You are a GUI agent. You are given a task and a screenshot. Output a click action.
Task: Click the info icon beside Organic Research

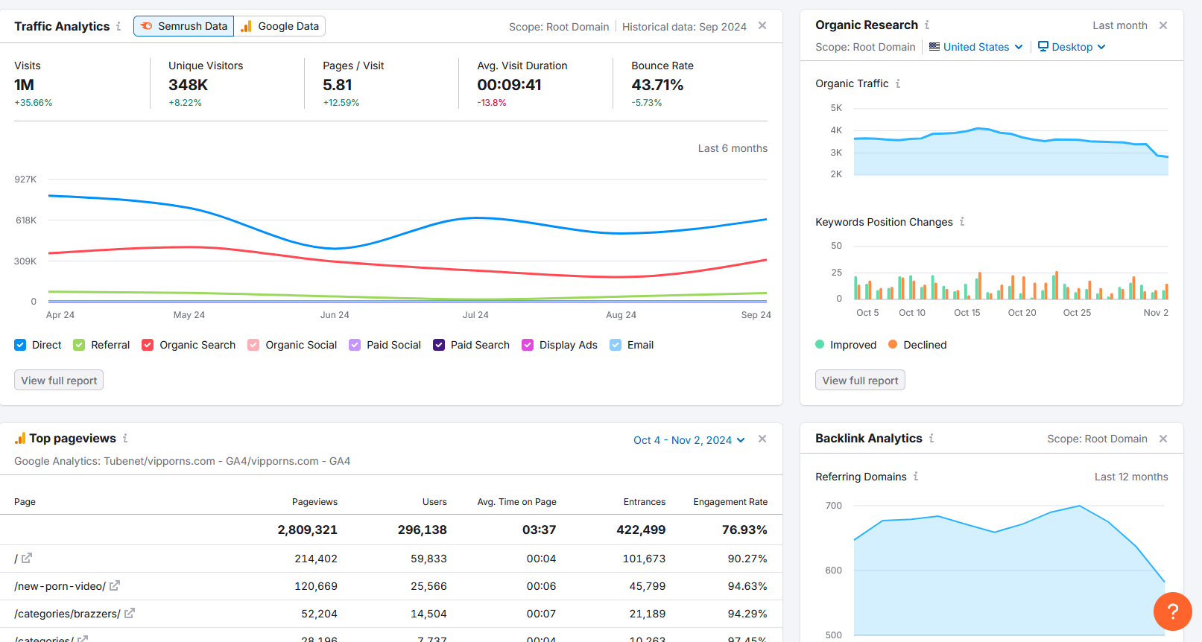point(927,25)
